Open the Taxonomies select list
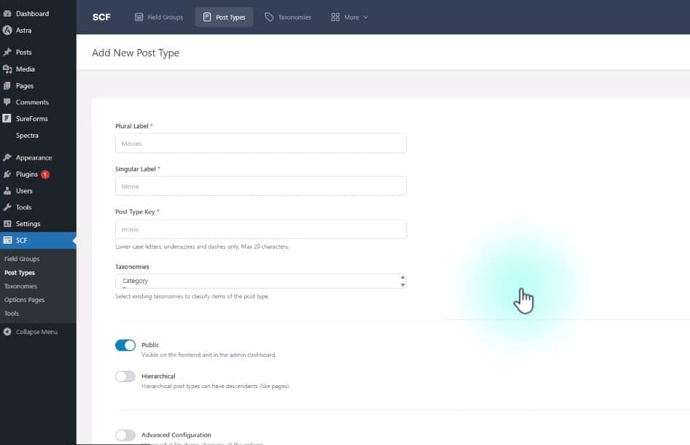Image resolution: width=690 pixels, height=445 pixels. pyautogui.click(x=255, y=281)
